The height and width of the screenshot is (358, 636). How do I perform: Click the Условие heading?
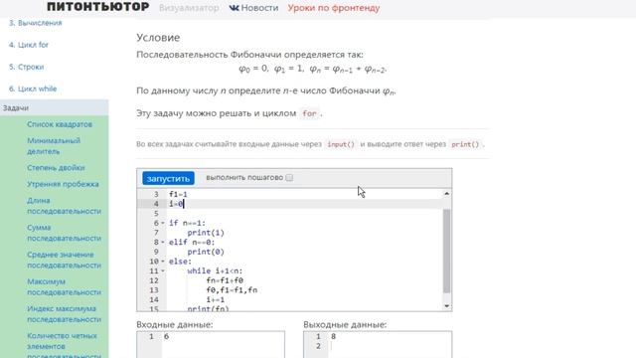coord(158,38)
